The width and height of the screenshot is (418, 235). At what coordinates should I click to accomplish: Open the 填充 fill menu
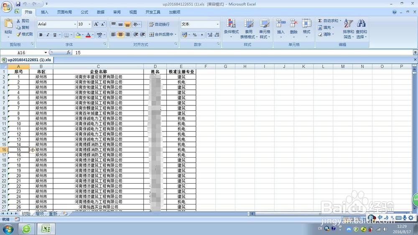coord(326,28)
